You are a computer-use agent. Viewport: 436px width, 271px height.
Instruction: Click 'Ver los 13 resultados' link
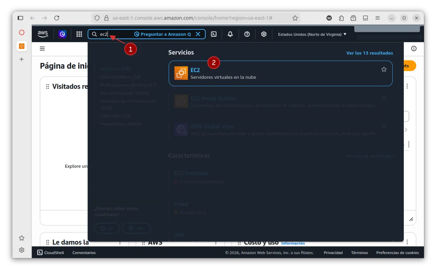[369, 53]
